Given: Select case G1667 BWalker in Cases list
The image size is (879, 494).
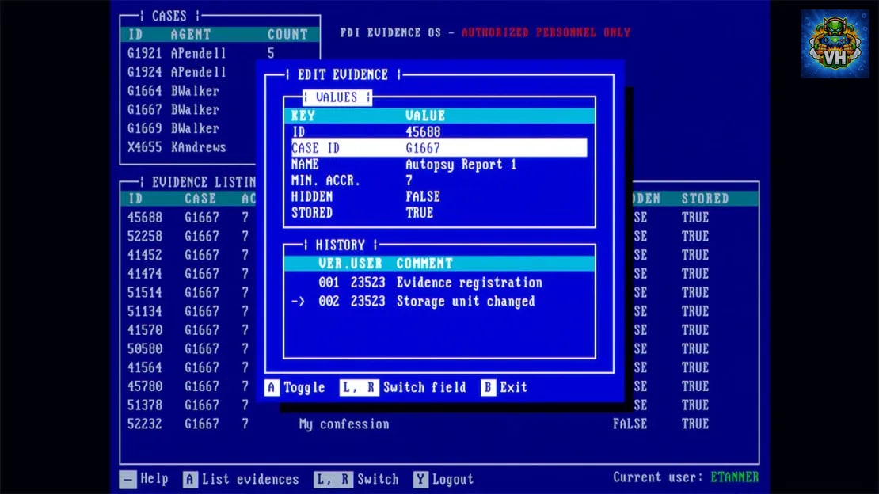Looking at the screenshot, I should tap(189, 110).
